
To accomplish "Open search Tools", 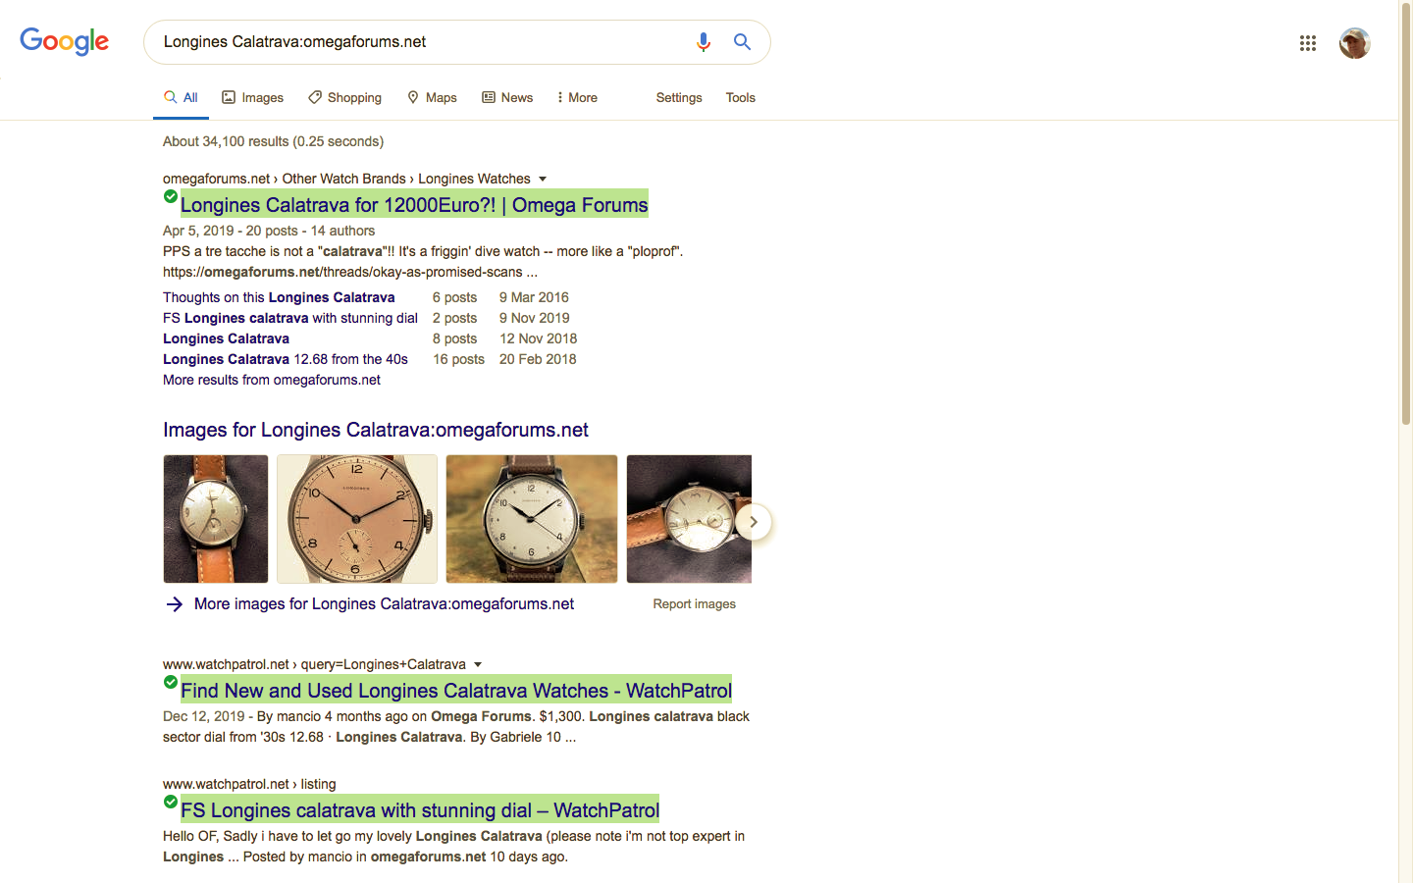I will 741,98.
